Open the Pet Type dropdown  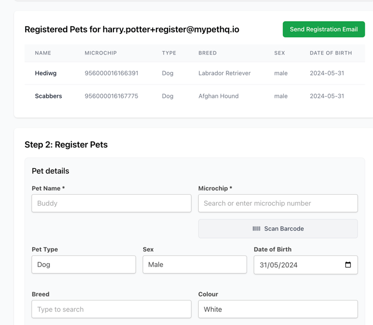click(x=84, y=264)
